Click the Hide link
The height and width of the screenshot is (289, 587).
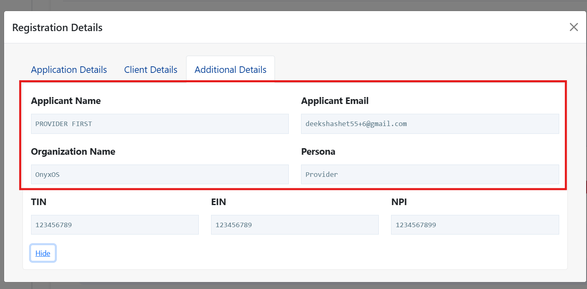pos(43,253)
